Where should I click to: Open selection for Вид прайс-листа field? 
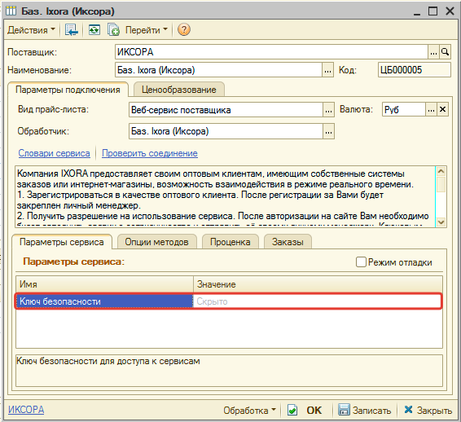328,110
